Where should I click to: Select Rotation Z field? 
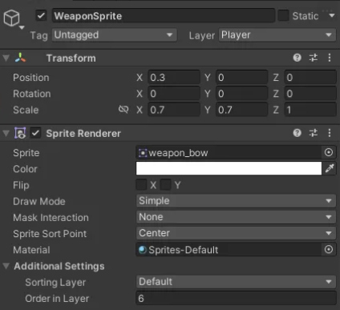click(x=310, y=94)
